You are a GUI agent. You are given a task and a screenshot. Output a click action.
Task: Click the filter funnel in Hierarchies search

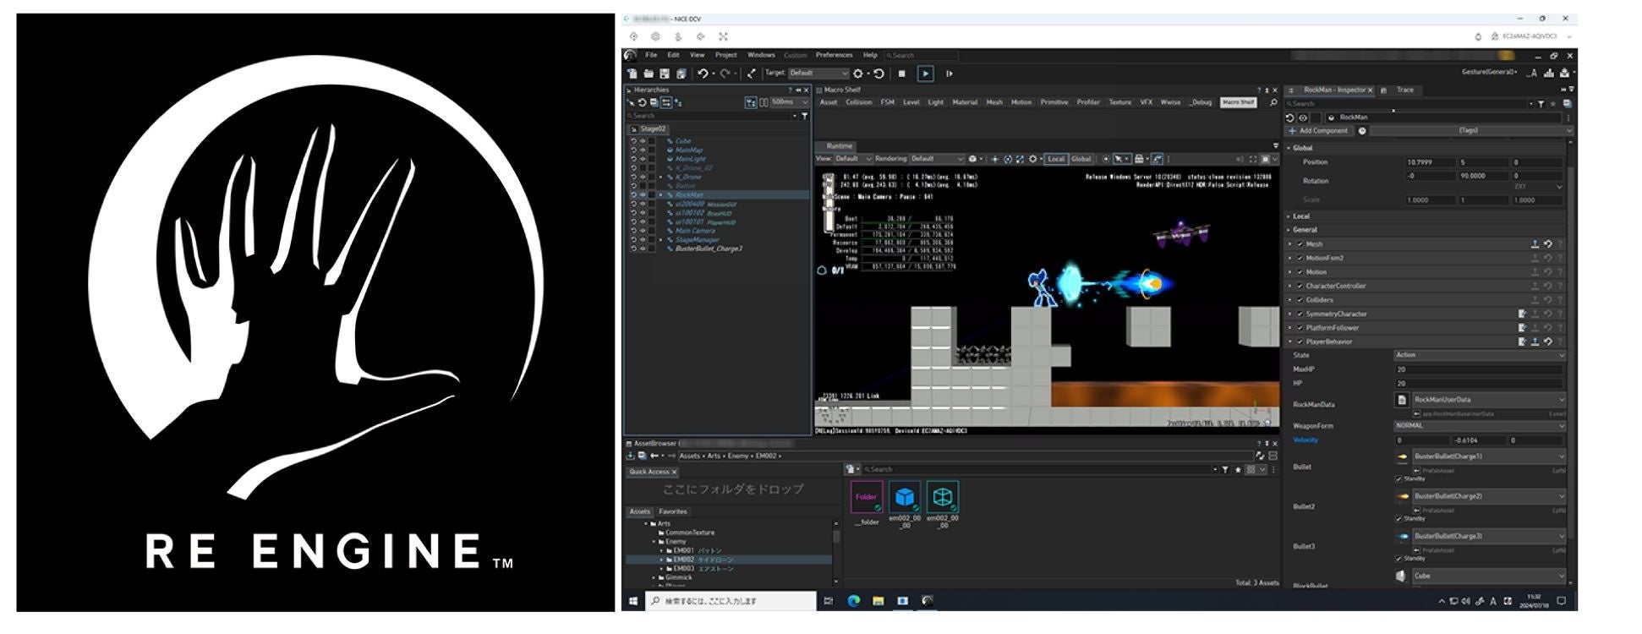point(804,116)
